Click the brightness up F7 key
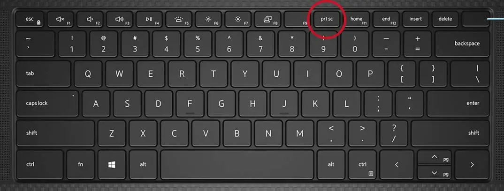This screenshot has width=504, height=191. 238,19
